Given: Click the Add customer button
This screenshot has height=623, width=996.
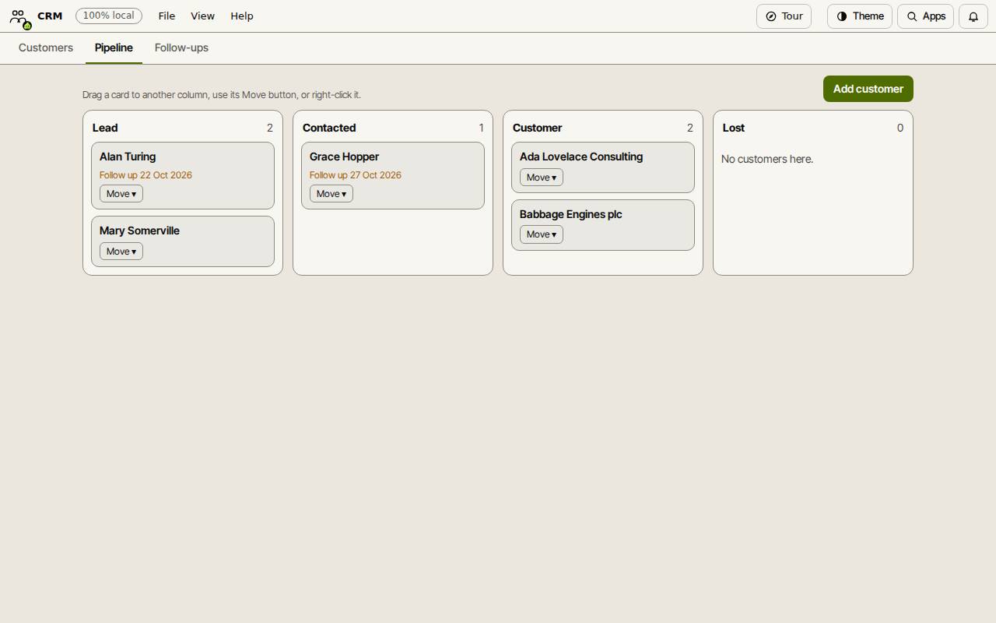Looking at the screenshot, I should [x=868, y=89].
